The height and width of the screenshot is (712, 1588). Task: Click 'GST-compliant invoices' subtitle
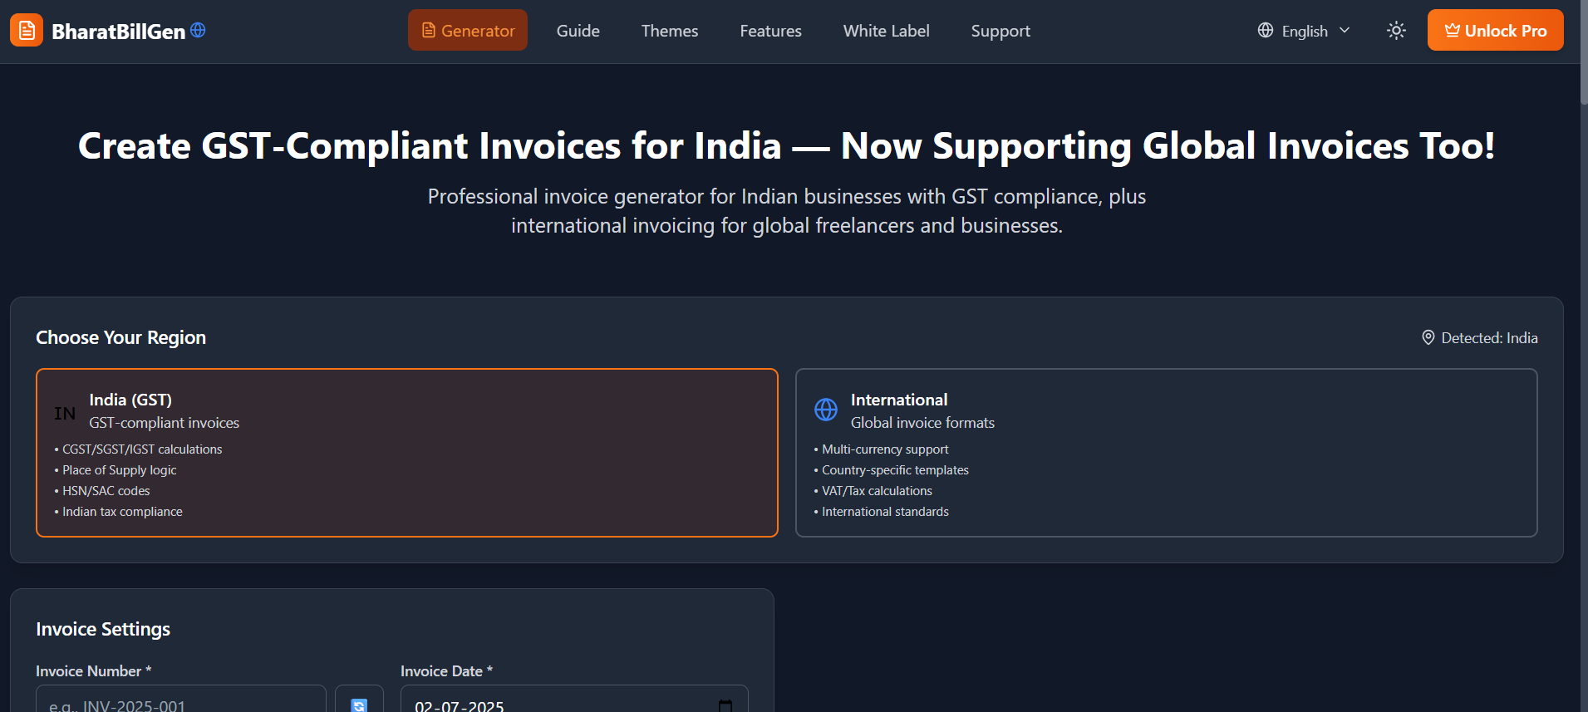[x=164, y=423]
